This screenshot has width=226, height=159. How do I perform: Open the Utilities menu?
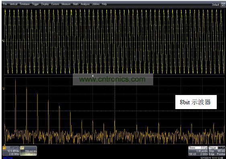pos(96,4)
